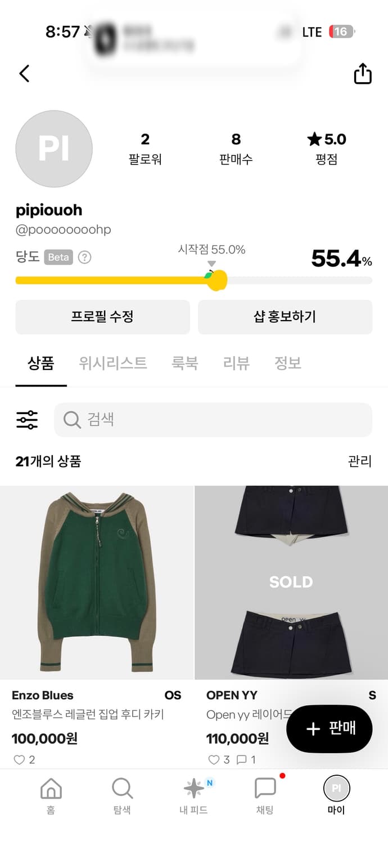Screen dimensions: 388x845
Task: Tap the 검색 search field
Action: tap(214, 419)
